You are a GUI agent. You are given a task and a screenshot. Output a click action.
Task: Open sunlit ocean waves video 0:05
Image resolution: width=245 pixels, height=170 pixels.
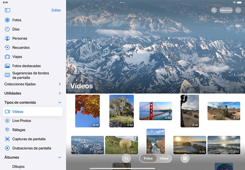point(224,145)
